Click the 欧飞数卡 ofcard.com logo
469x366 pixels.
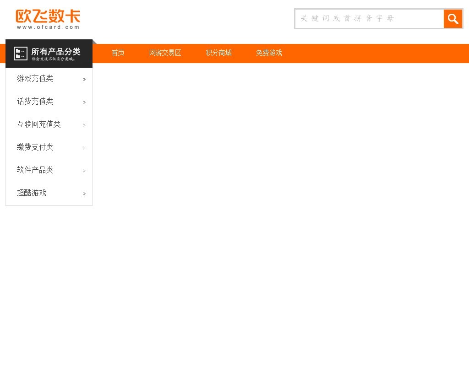click(48, 19)
